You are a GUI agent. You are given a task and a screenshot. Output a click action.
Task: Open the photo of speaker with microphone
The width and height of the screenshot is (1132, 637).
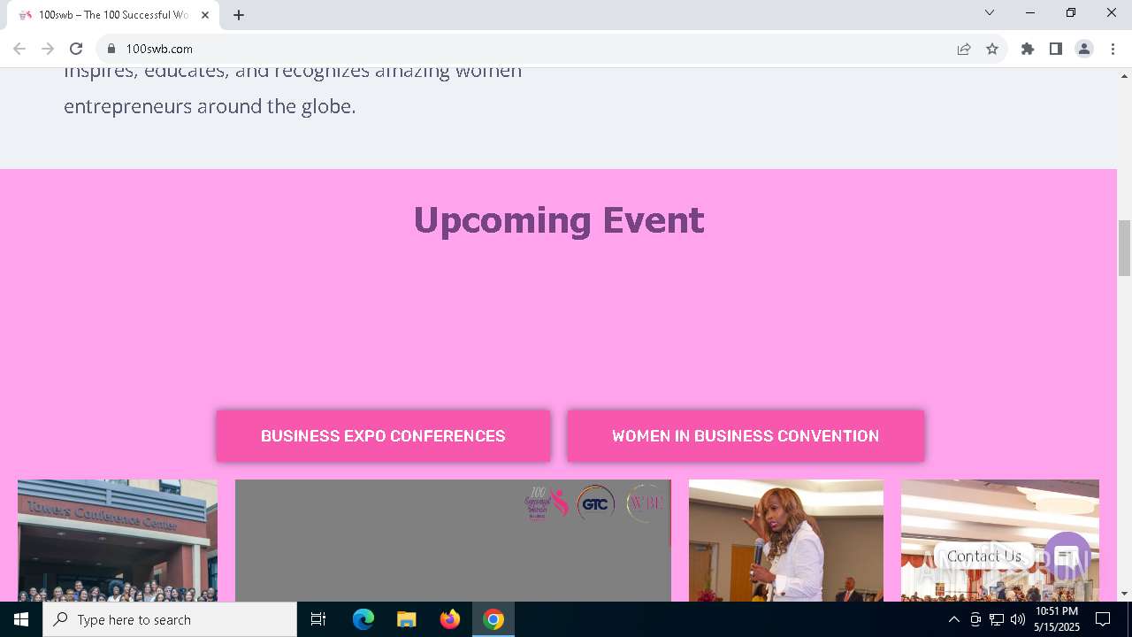786,541
